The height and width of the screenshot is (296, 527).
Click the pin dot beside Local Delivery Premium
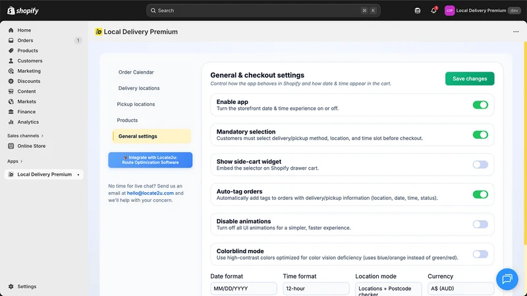[78, 175]
